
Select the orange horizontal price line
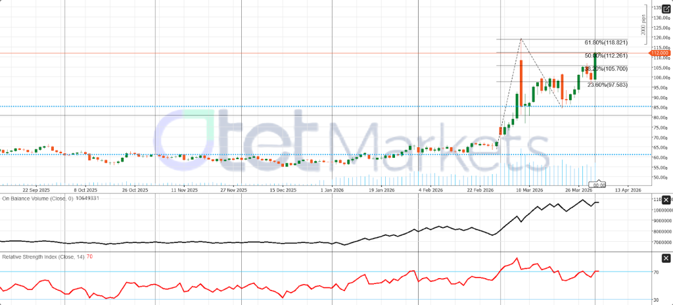(263, 53)
